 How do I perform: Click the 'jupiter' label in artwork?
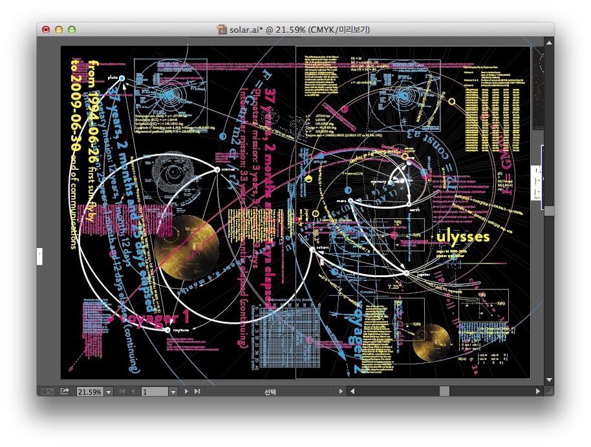point(424,275)
